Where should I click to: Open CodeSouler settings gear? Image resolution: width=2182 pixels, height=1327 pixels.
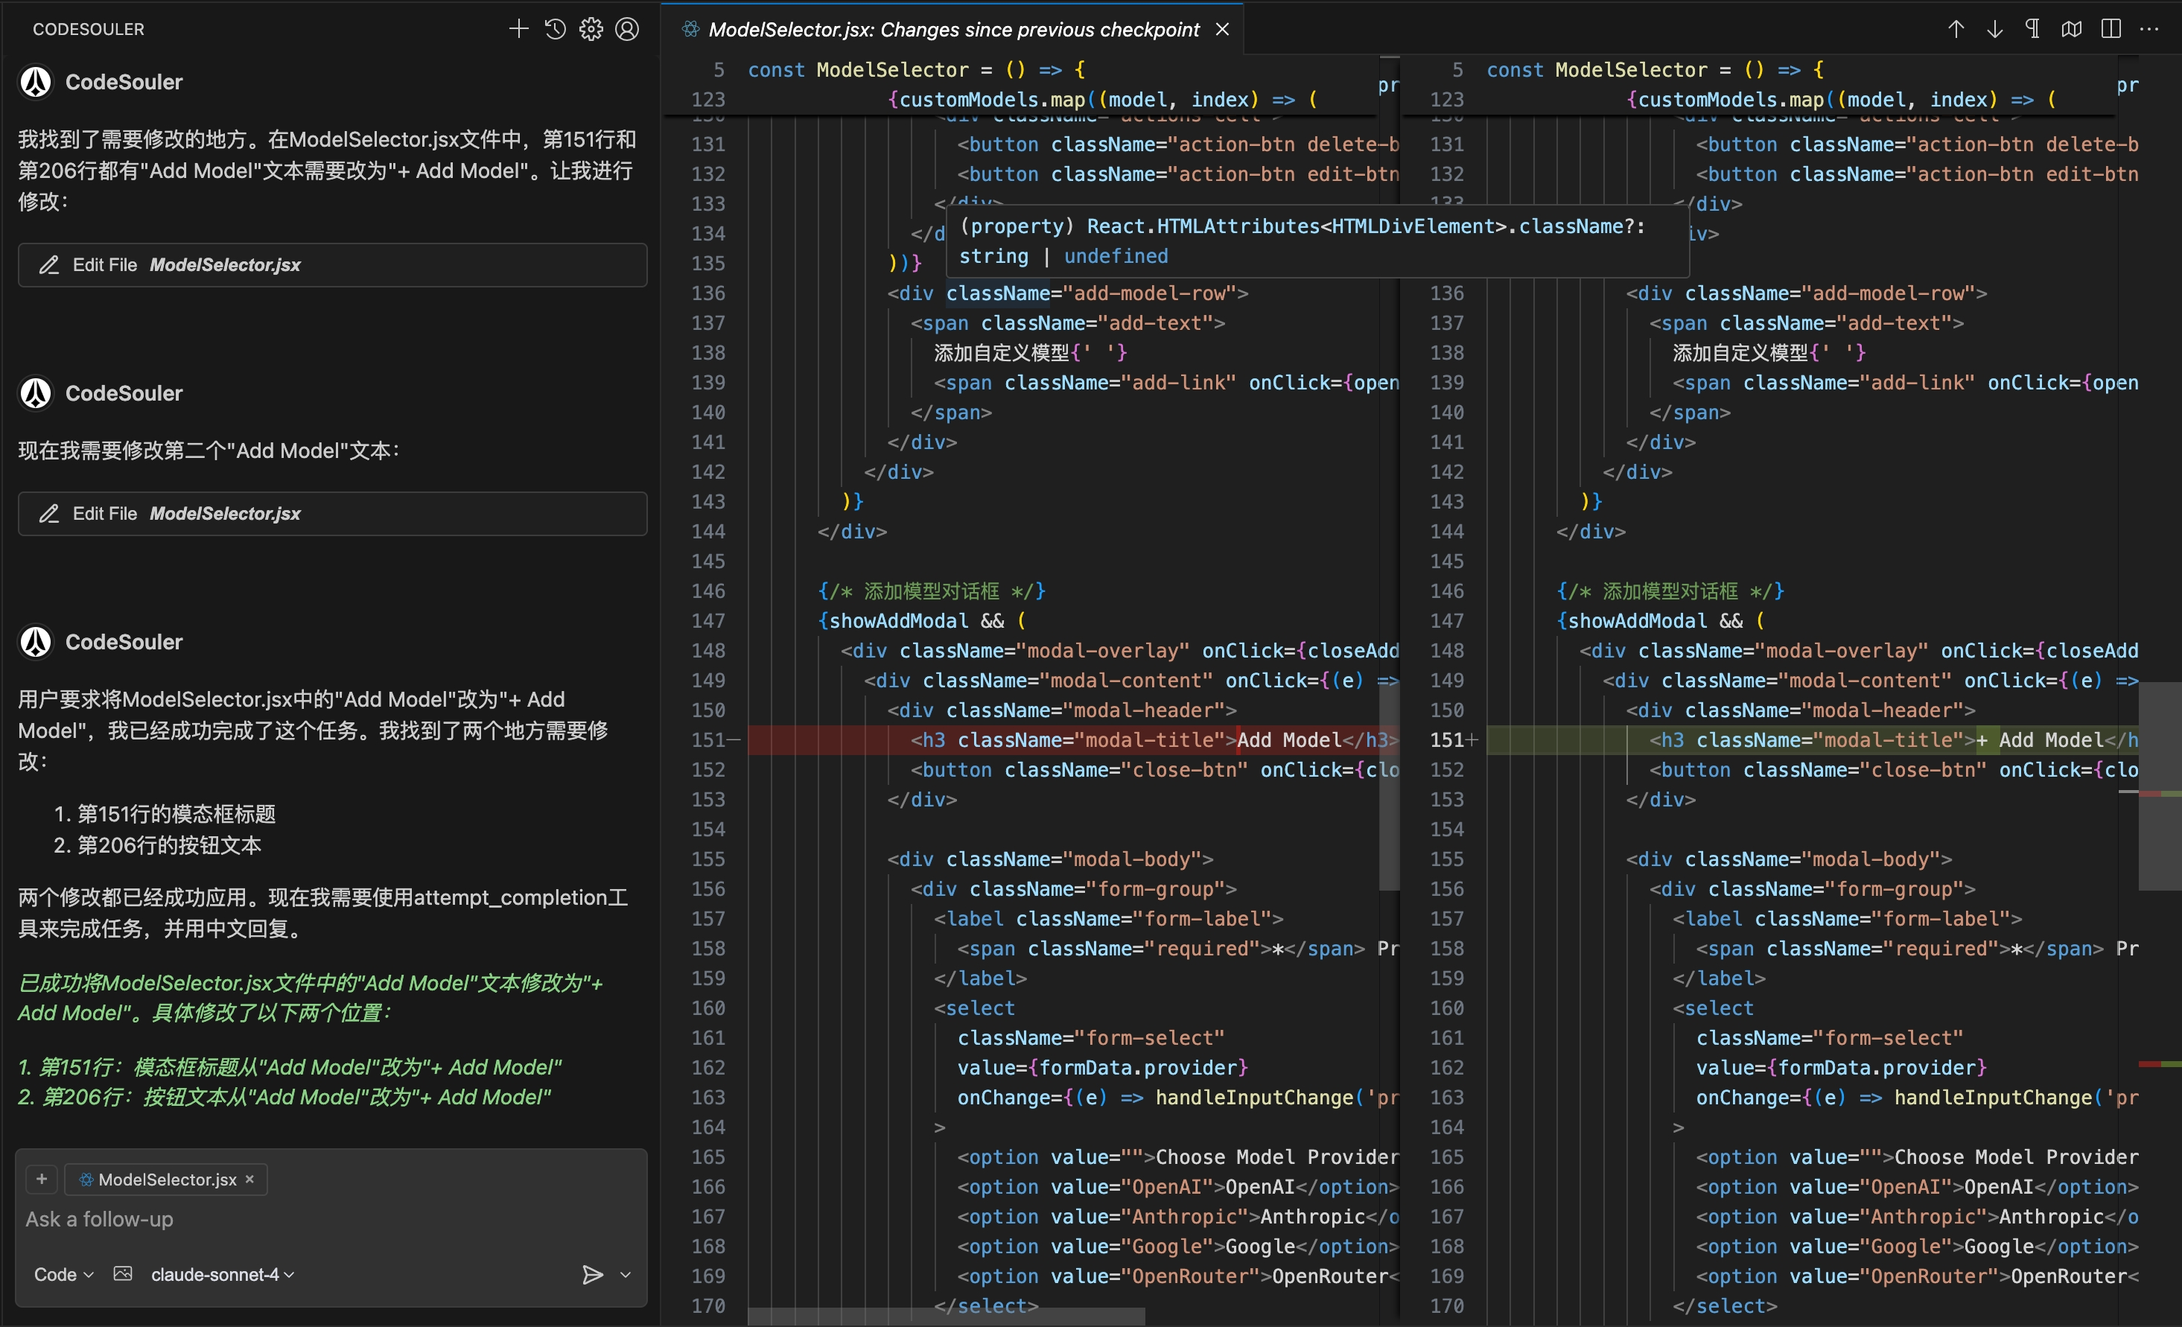point(591,29)
